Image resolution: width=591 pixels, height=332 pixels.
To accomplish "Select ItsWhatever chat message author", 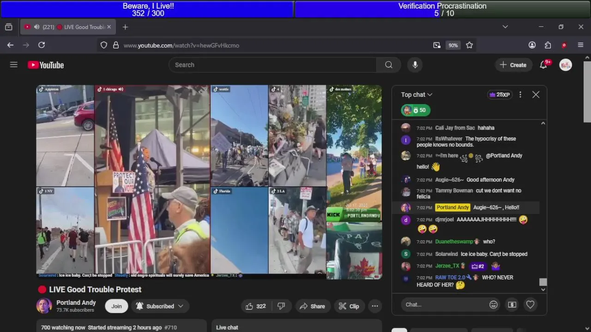I will pos(448,139).
